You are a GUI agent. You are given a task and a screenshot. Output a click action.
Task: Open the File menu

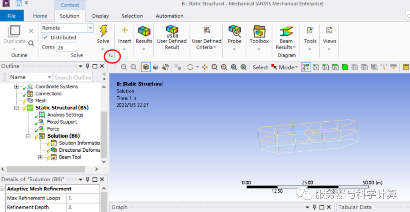point(11,16)
